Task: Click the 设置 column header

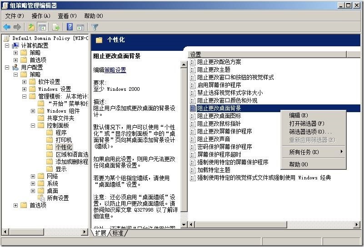Action: pyautogui.click(x=267, y=54)
